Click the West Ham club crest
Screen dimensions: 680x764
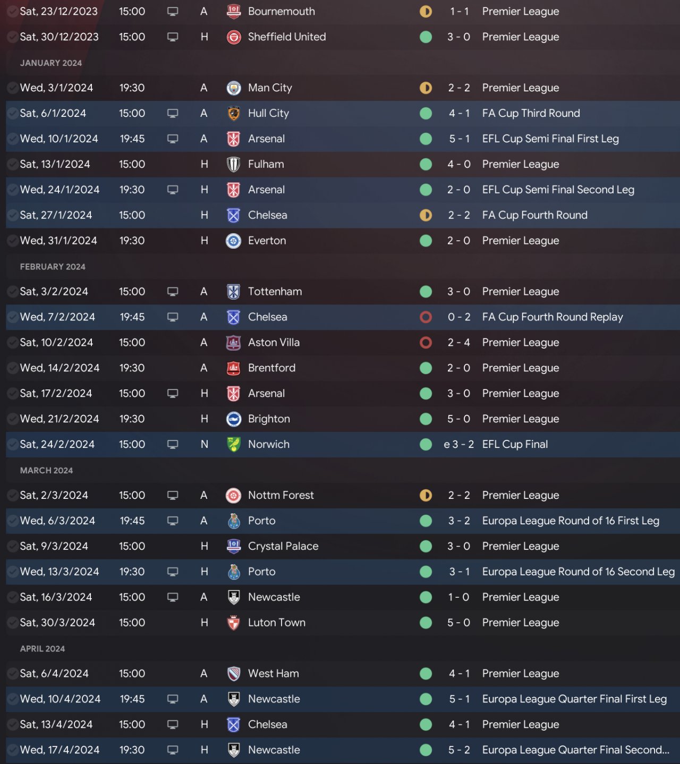[233, 674]
